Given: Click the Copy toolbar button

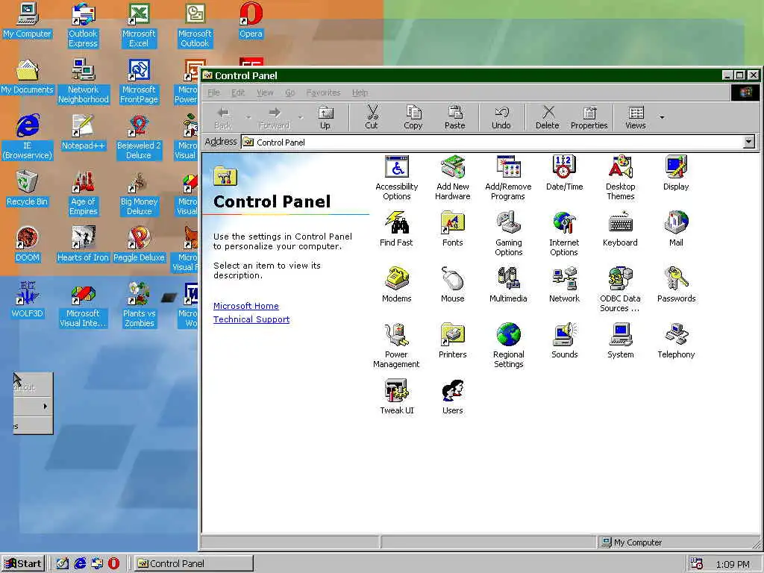Looking at the screenshot, I should (x=413, y=118).
